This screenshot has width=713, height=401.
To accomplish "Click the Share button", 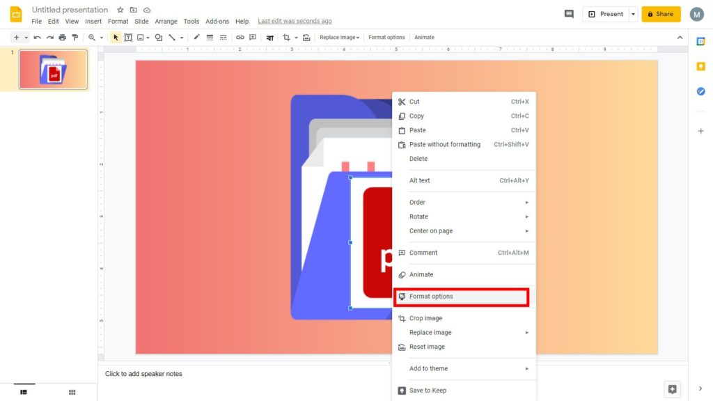I will (661, 14).
